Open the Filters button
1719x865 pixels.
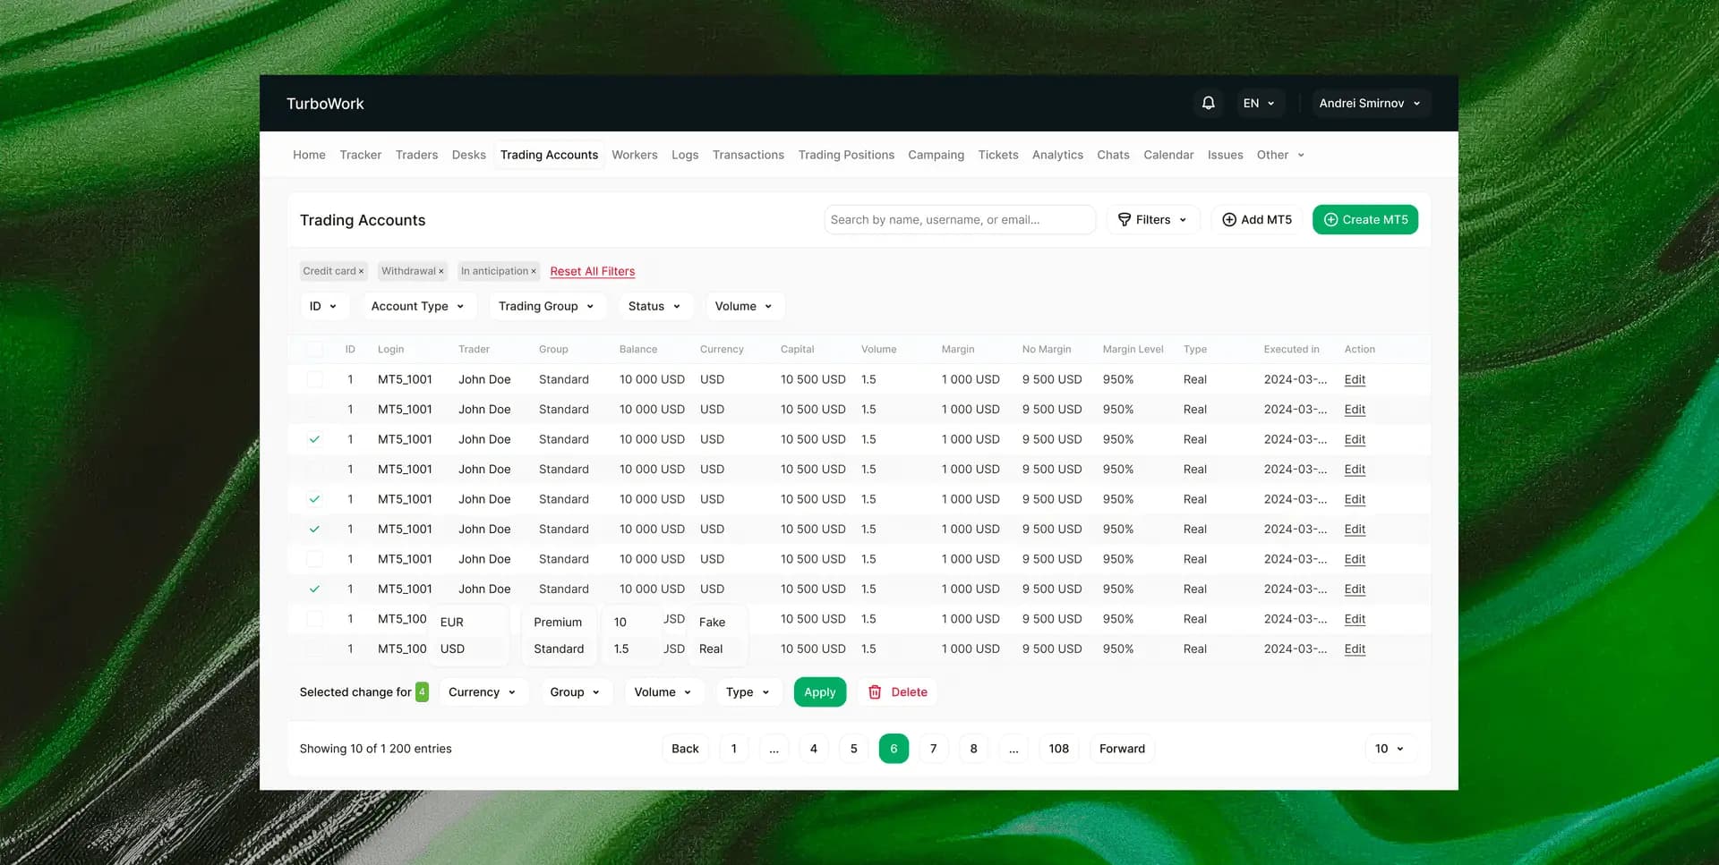1153,219
